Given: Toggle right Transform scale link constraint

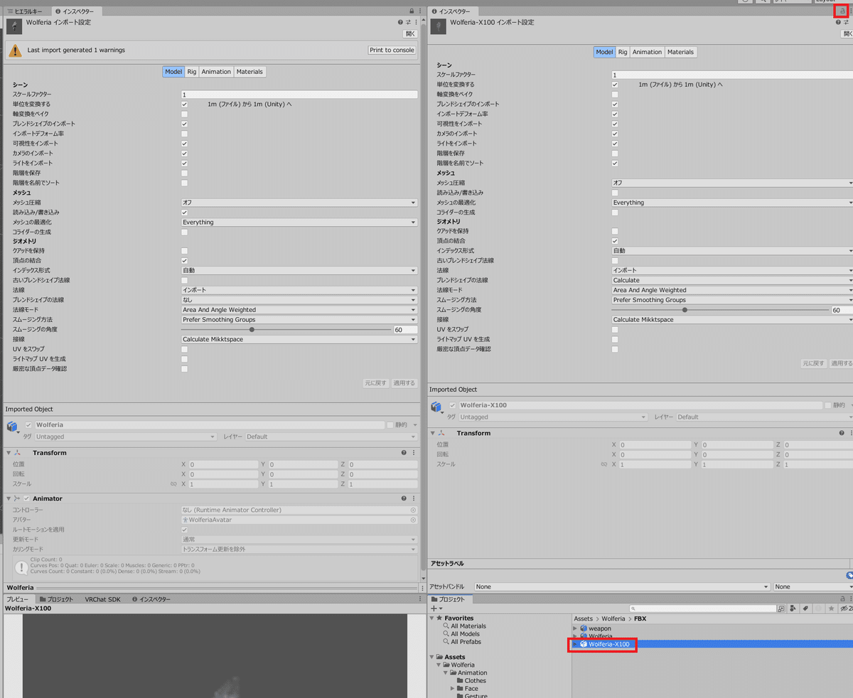Looking at the screenshot, I should [x=603, y=464].
